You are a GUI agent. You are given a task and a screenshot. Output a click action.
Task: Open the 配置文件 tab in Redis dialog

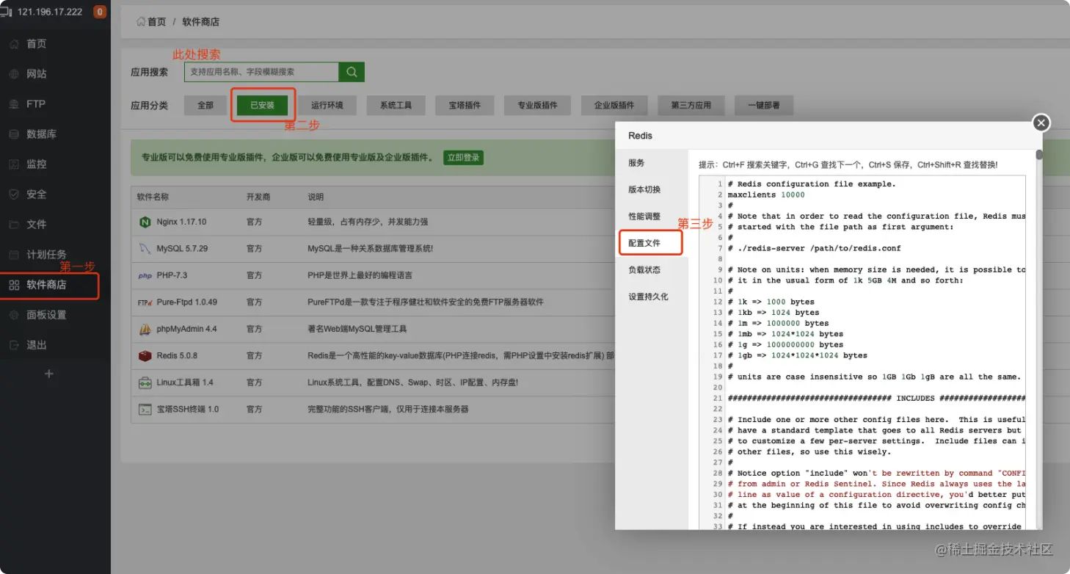(x=652, y=243)
